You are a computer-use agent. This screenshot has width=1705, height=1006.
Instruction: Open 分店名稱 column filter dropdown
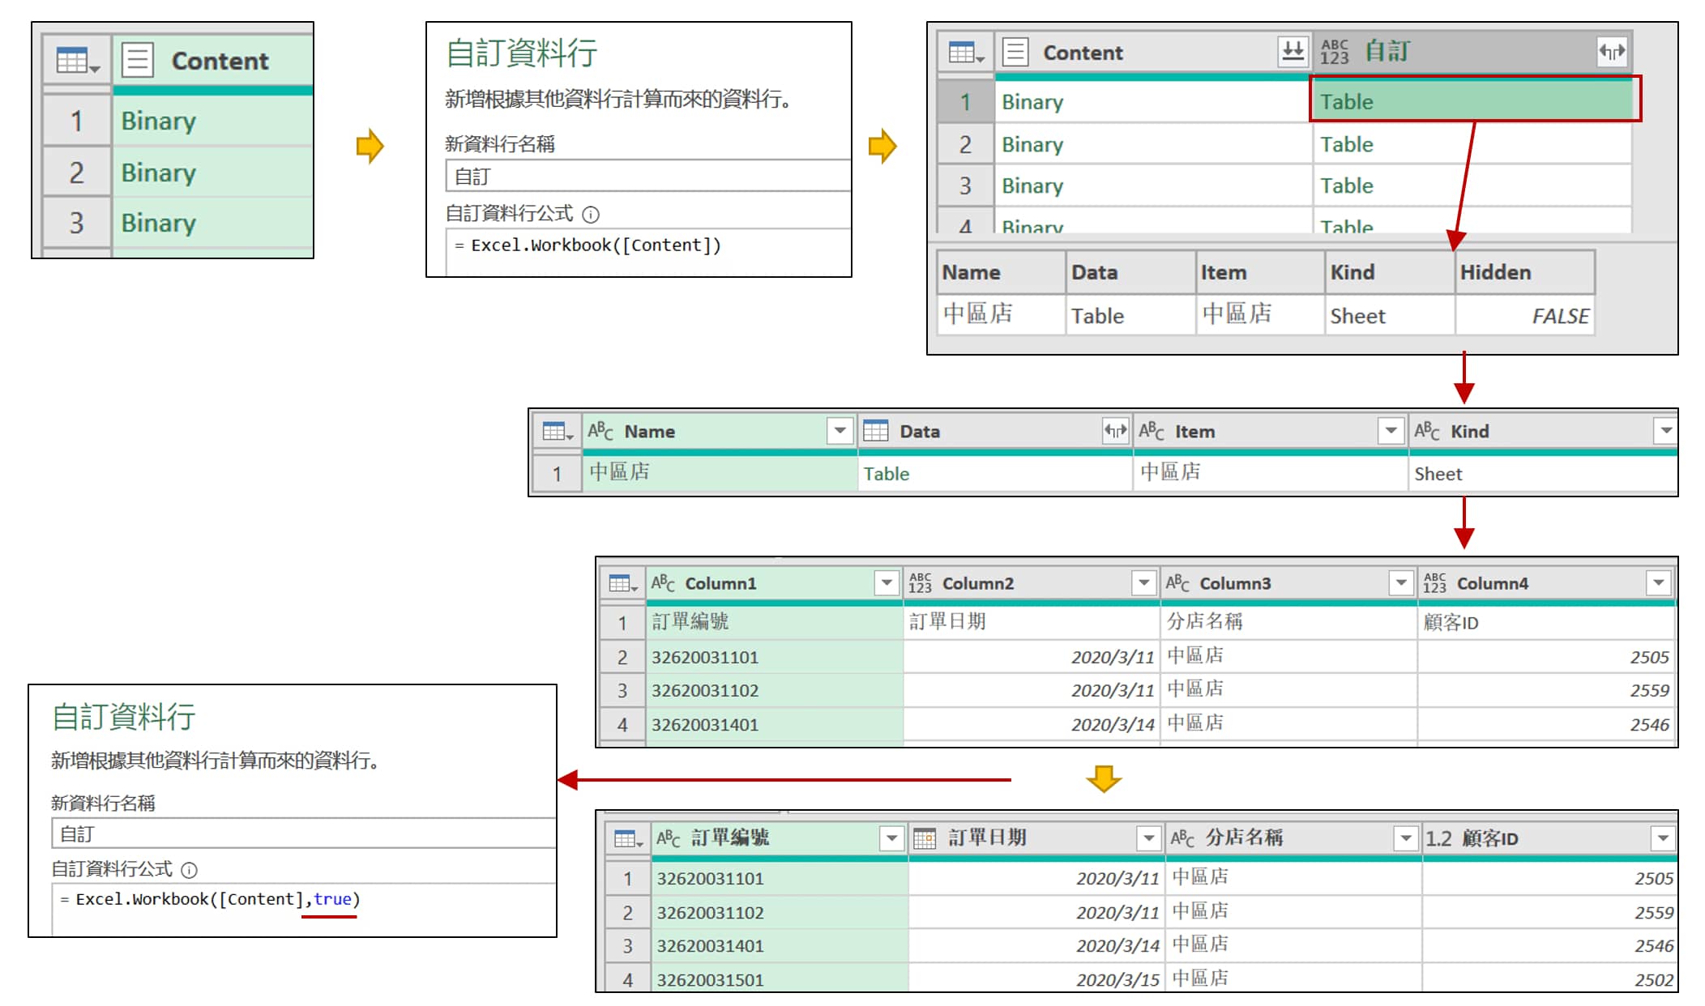[1405, 838]
